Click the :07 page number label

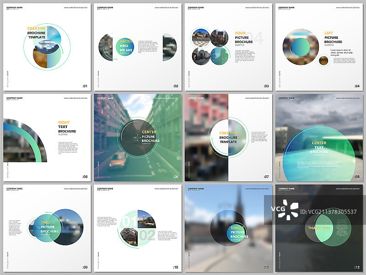click(x=266, y=176)
